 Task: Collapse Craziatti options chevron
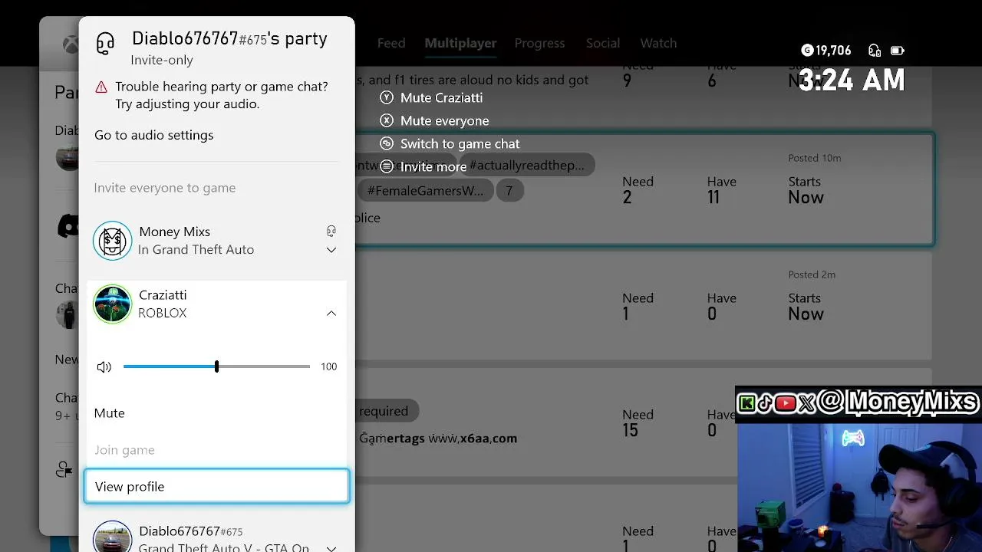coord(331,313)
